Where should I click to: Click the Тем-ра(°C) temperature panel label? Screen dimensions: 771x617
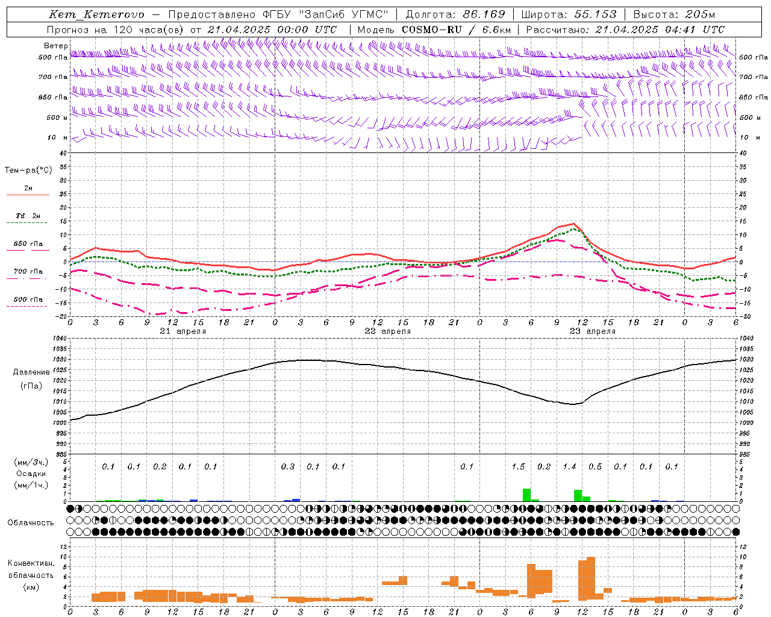click(x=28, y=171)
